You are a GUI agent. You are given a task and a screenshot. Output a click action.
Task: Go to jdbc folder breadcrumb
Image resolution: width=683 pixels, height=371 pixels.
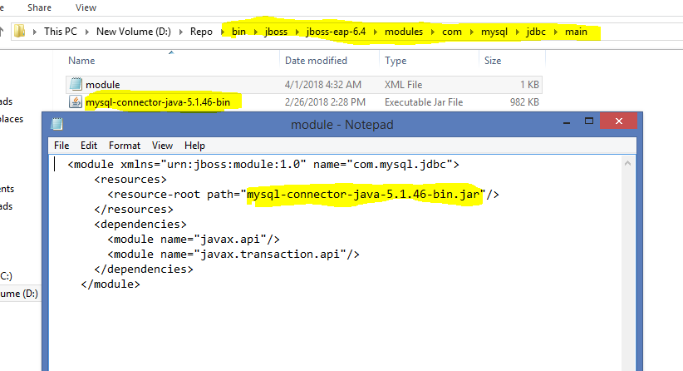[x=536, y=32]
